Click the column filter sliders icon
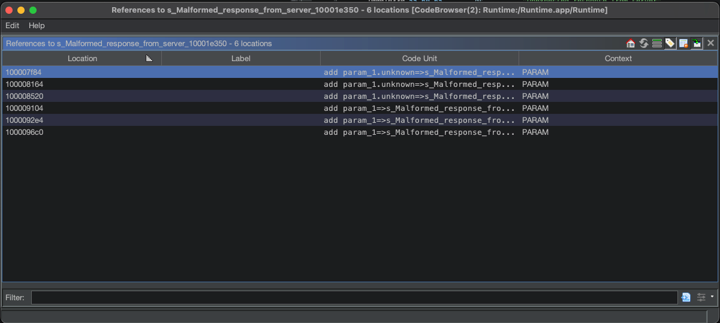The width and height of the screenshot is (720, 323). pyautogui.click(x=701, y=297)
